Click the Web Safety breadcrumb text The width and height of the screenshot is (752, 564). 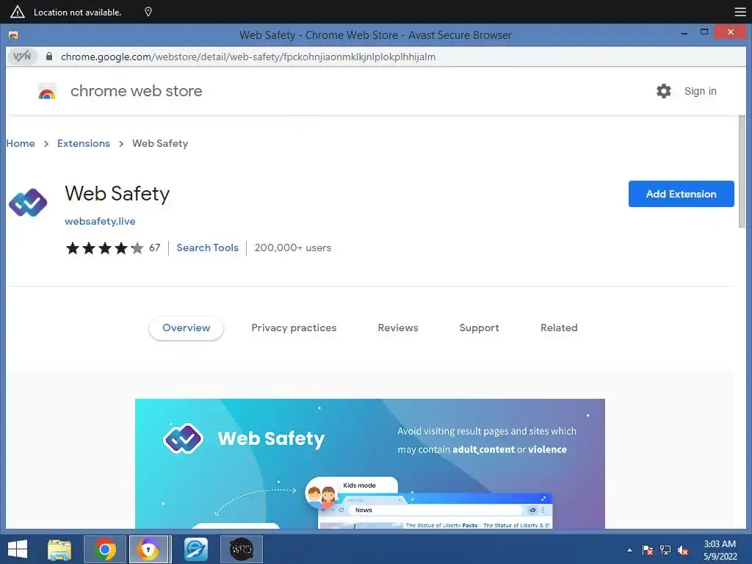(x=160, y=143)
